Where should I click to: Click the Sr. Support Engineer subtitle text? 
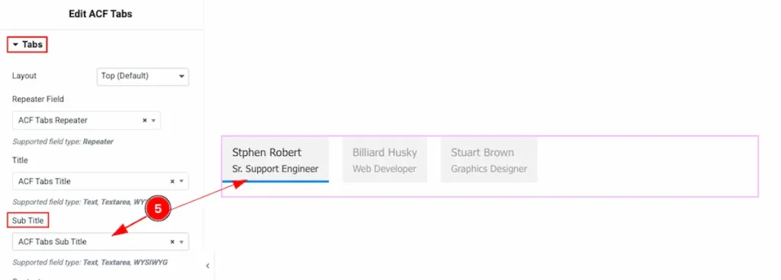tap(275, 169)
